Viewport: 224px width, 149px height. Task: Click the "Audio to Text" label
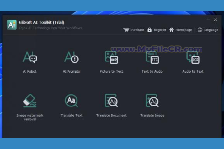193,71
